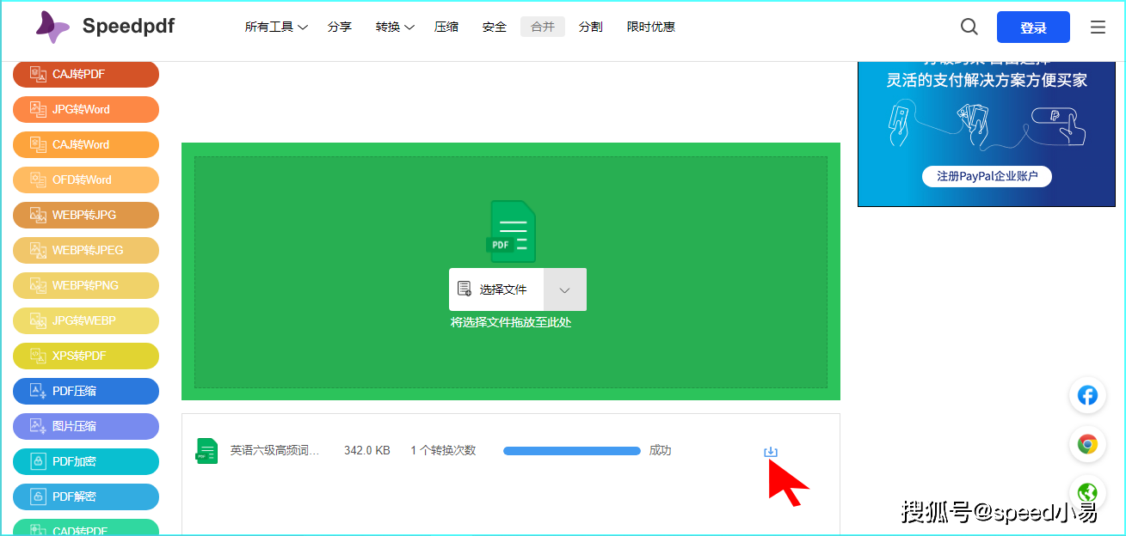Click the Facebook share icon

click(x=1087, y=396)
